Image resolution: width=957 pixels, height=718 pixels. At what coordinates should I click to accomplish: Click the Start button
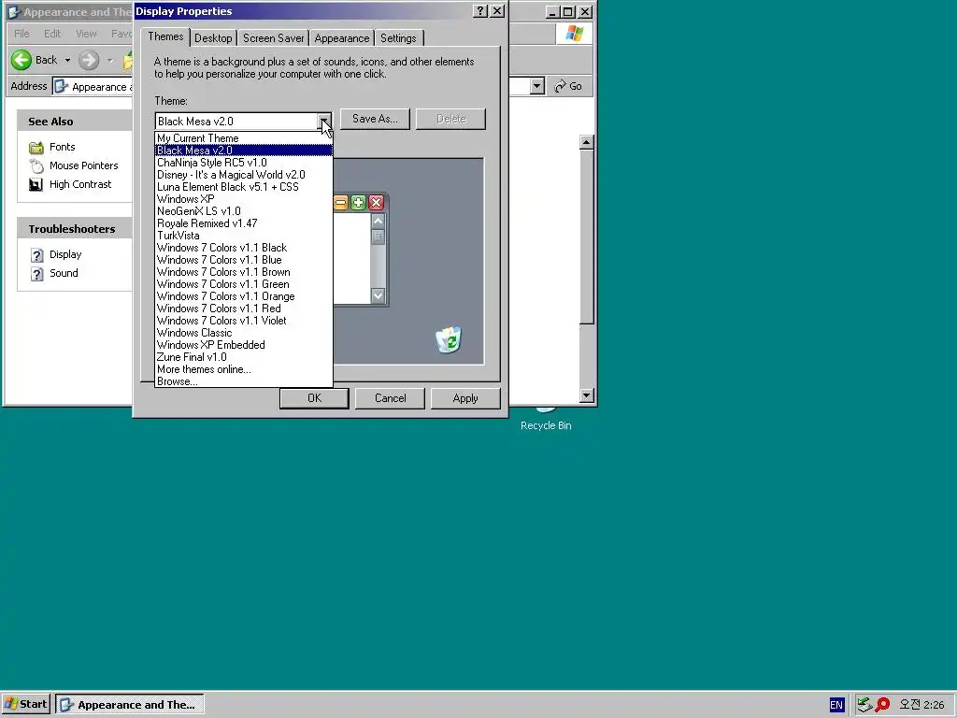tap(25, 705)
